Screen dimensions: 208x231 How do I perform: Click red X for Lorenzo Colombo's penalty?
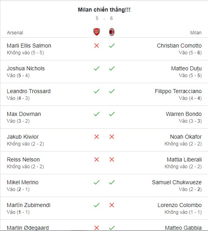click(112, 205)
